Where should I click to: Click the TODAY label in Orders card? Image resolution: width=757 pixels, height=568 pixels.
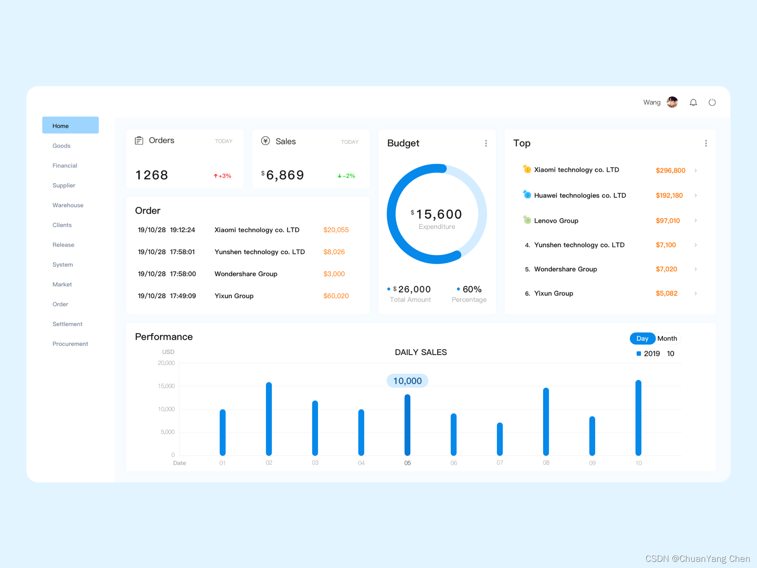(x=224, y=141)
